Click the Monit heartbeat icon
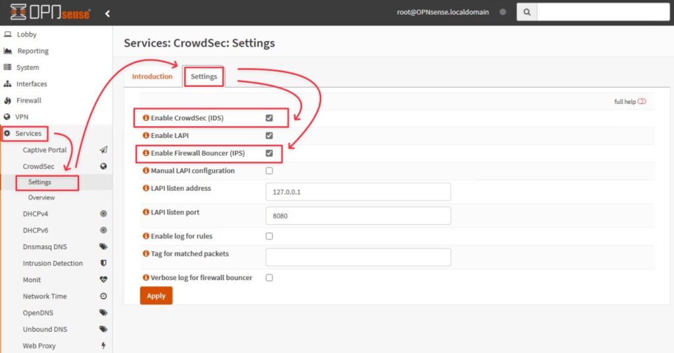674x353 pixels. (103, 279)
